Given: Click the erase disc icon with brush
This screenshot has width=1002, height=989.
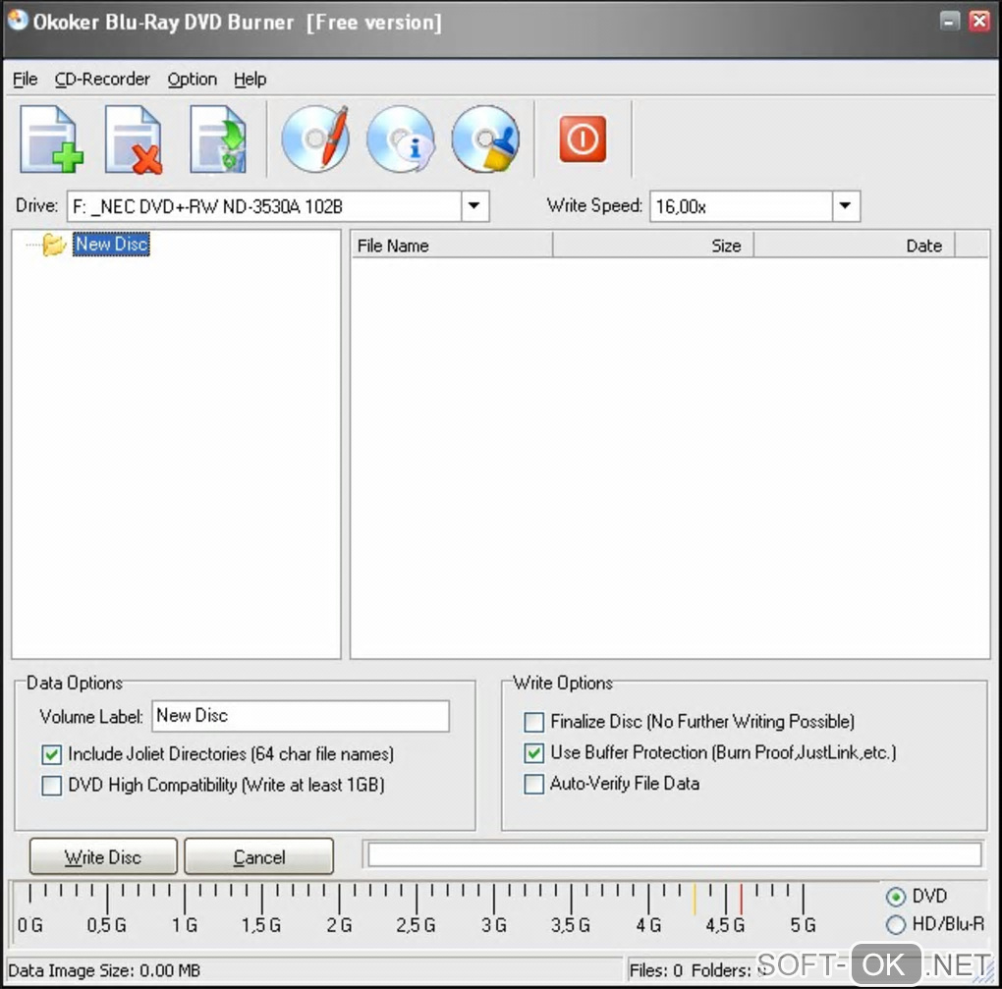Looking at the screenshot, I should click(x=485, y=140).
